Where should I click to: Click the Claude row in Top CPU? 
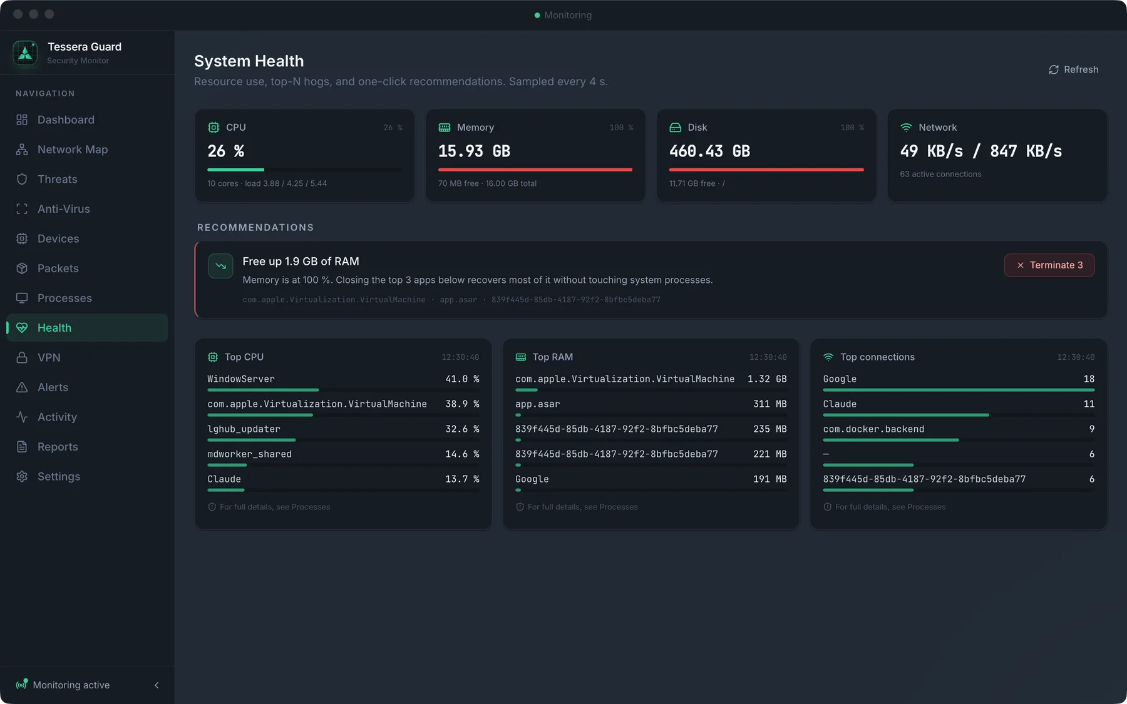[343, 482]
